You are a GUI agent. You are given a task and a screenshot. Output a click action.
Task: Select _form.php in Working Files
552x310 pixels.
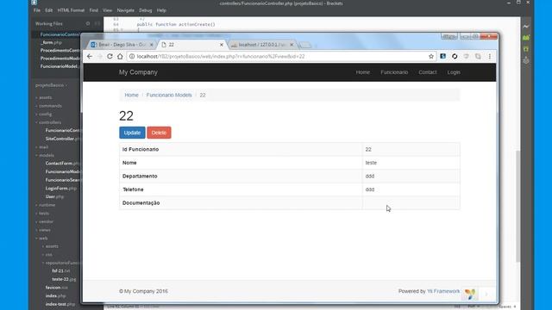click(x=52, y=42)
